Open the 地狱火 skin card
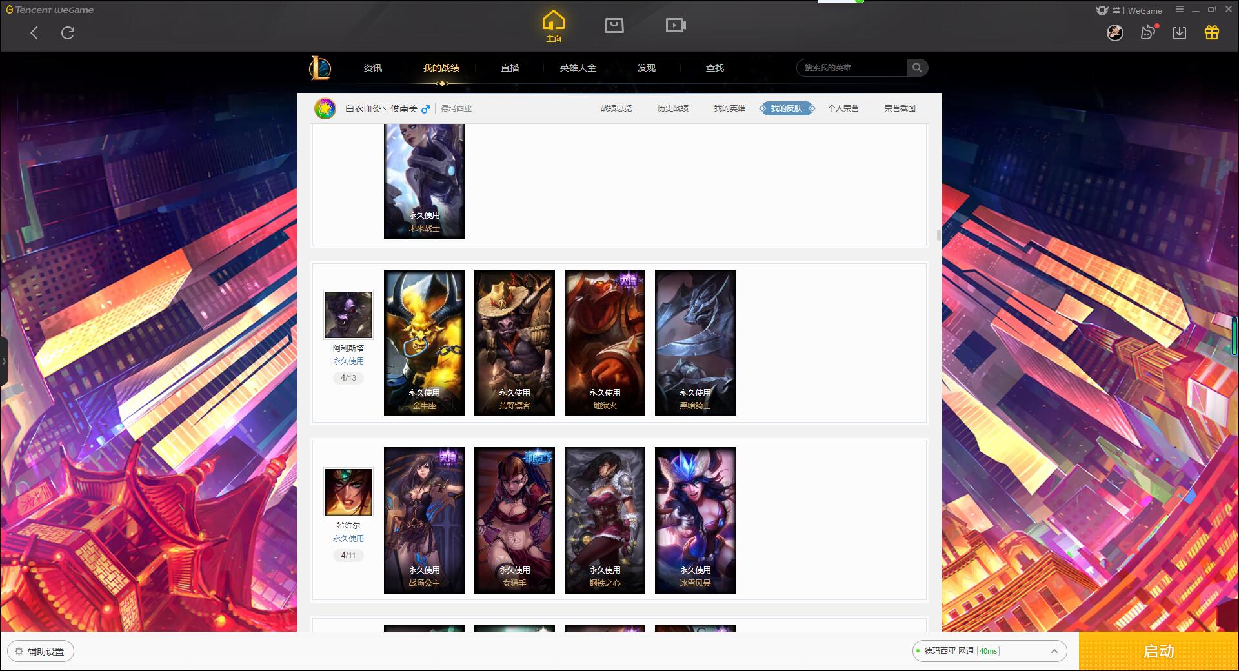Viewport: 1239px width, 671px height. [x=605, y=343]
